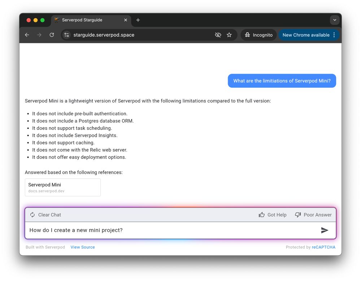This screenshot has width=361, height=281.
Task: Open the New Chrome available update button
Action: pos(306,35)
